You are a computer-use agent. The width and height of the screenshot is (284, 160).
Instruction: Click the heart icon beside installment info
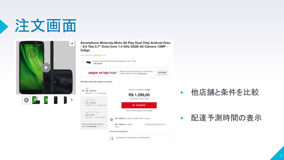coord(111,119)
